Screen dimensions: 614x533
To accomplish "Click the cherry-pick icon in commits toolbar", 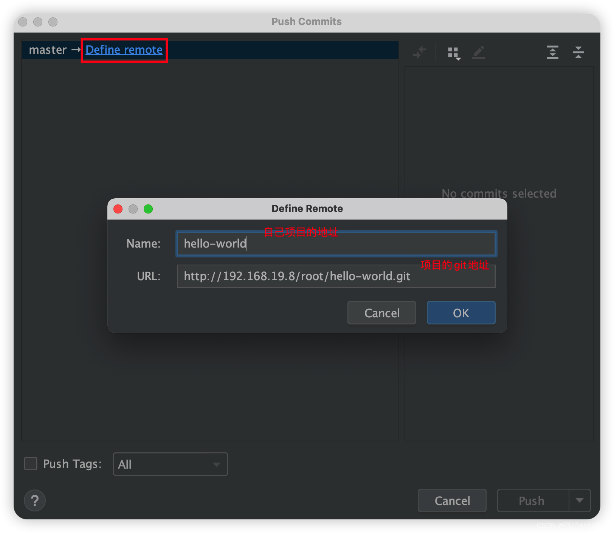I will pyautogui.click(x=420, y=52).
